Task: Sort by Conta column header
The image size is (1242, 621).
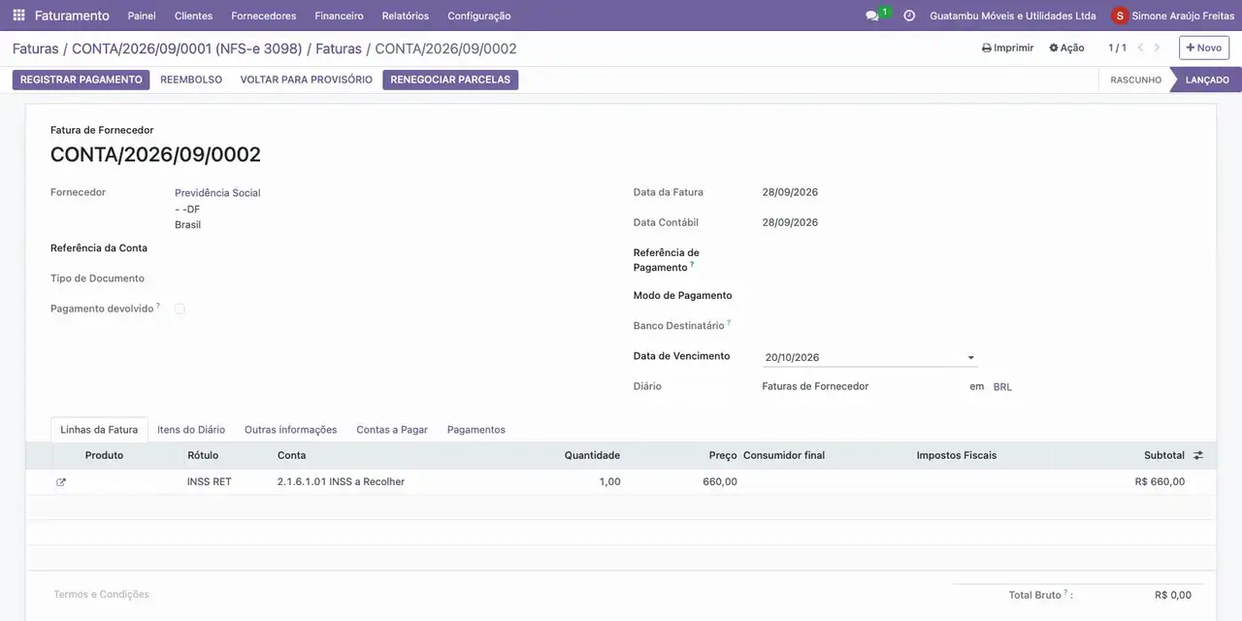Action: 291,455
